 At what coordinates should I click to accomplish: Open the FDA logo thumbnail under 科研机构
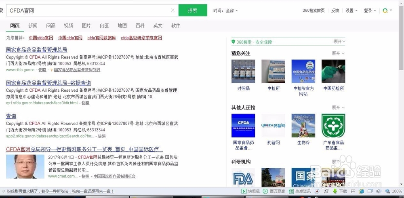(243, 177)
